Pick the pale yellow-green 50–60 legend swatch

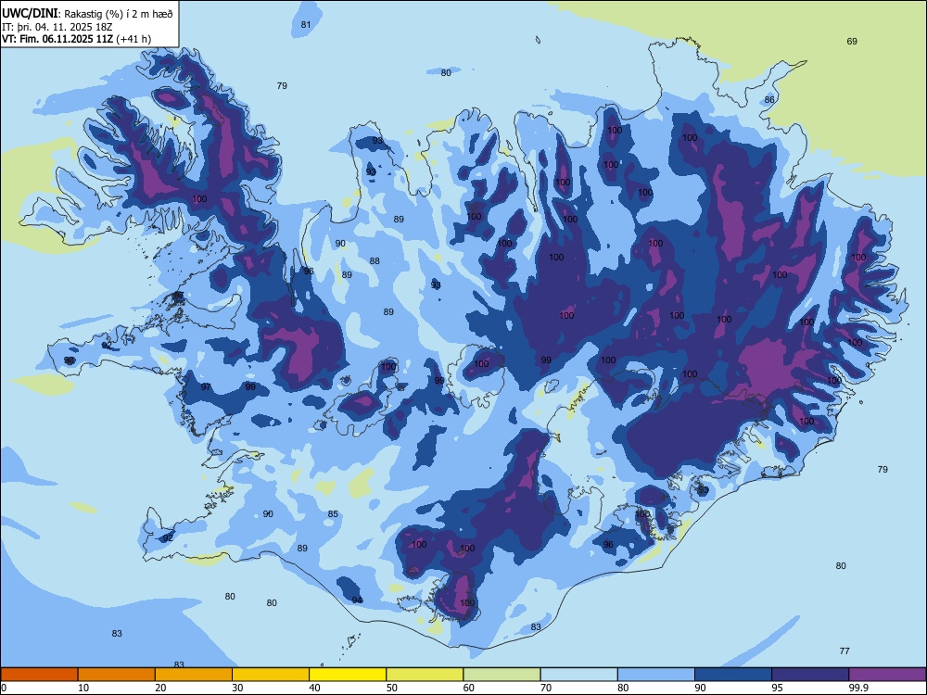[x=425, y=675]
